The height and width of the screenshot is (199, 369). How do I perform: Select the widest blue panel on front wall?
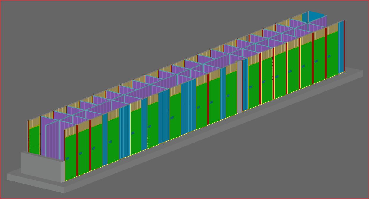pos(188,108)
